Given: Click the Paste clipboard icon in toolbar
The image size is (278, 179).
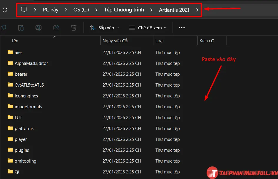Looking at the screenshot, I should pyautogui.click(x=21, y=28).
